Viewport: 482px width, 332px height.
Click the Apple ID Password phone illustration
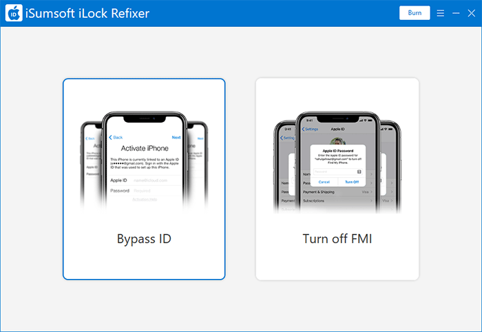point(337,162)
